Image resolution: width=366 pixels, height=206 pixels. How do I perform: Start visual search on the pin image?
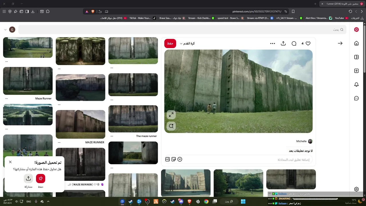171,126
